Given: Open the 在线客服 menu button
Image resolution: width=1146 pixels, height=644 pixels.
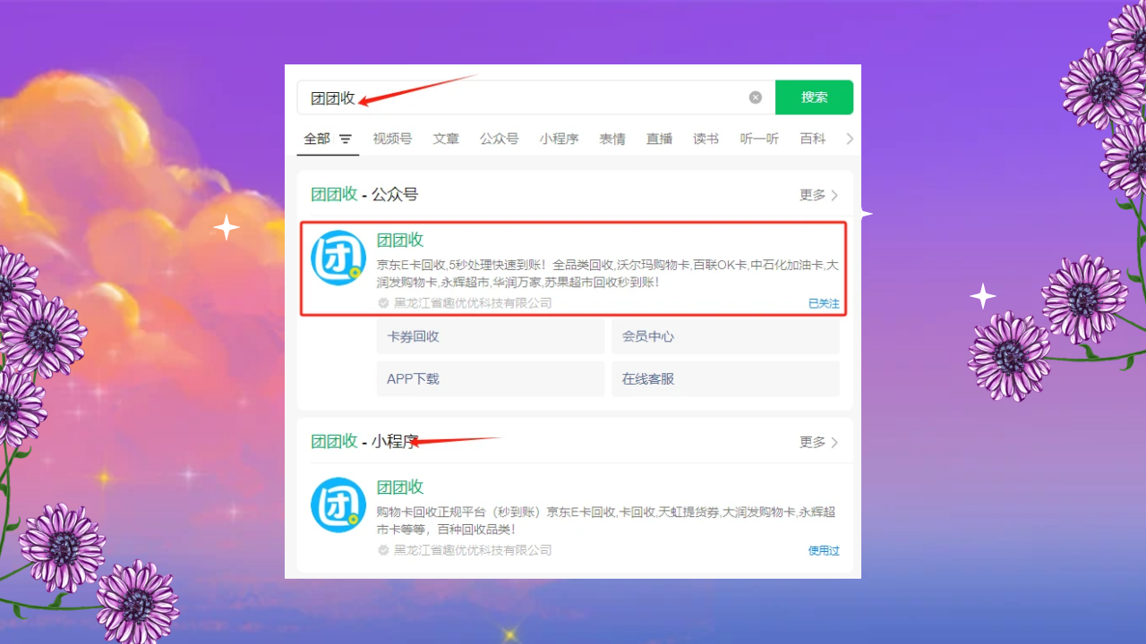Looking at the screenshot, I should pyautogui.click(x=725, y=379).
